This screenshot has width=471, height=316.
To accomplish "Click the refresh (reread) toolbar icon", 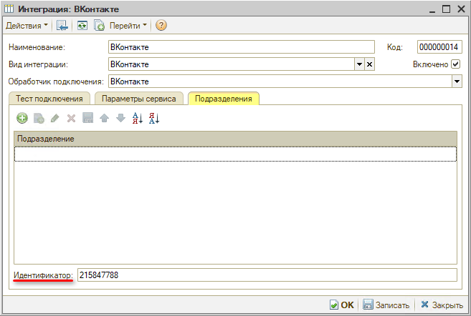I will (x=82, y=26).
